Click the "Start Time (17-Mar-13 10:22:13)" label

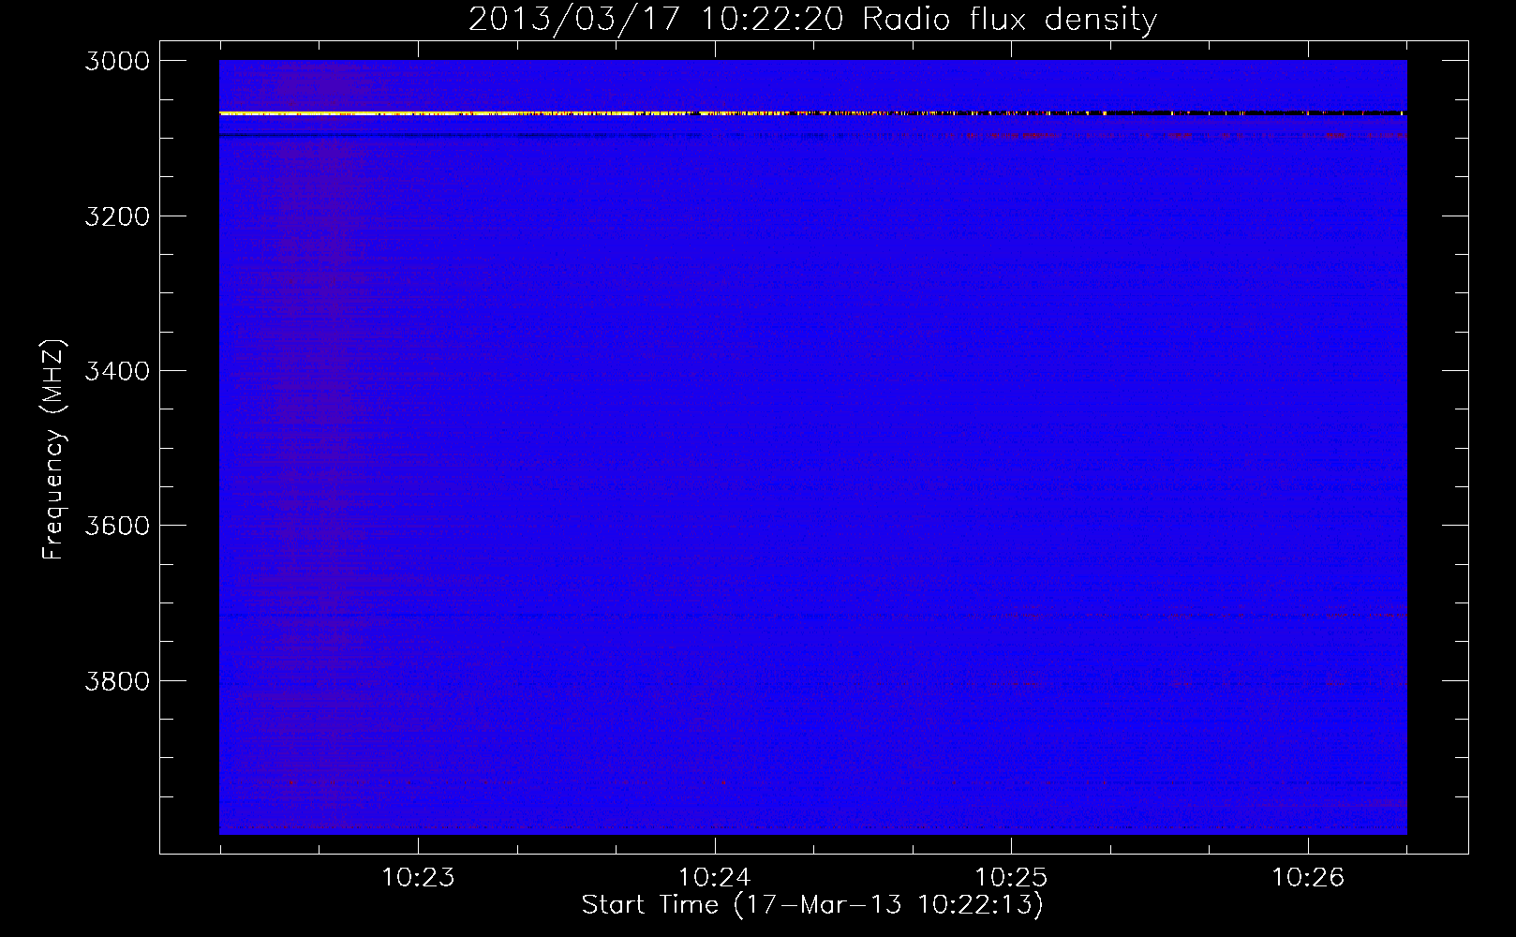[812, 905]
